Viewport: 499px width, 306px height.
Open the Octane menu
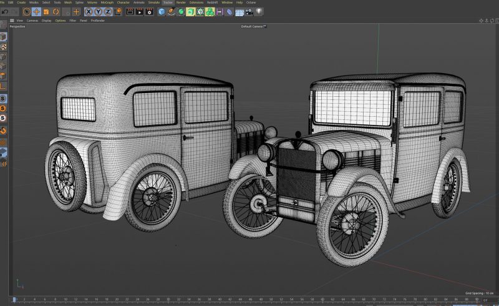click(x=251, y=2)
